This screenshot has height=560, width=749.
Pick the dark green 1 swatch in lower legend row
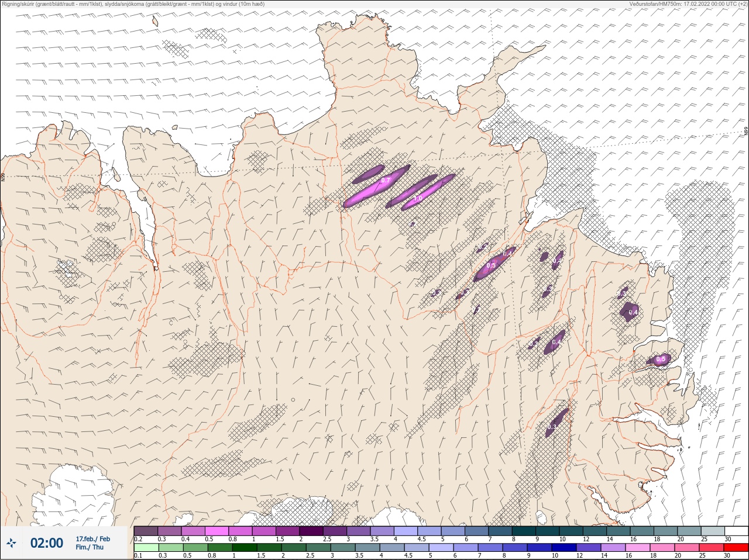click(x=245, y=548)
